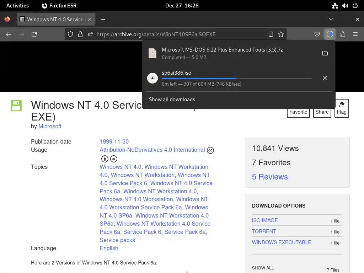
Task: Click the volume speaker icon in top bar
Action: click(x=345, y=6)
